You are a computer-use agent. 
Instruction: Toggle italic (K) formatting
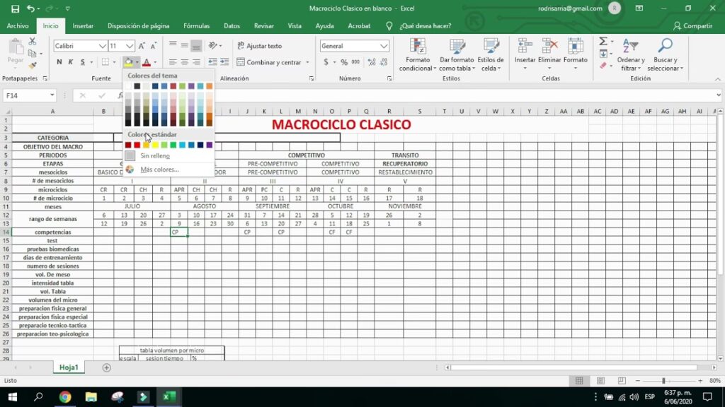pyautogui.click(x=71, y=62)
